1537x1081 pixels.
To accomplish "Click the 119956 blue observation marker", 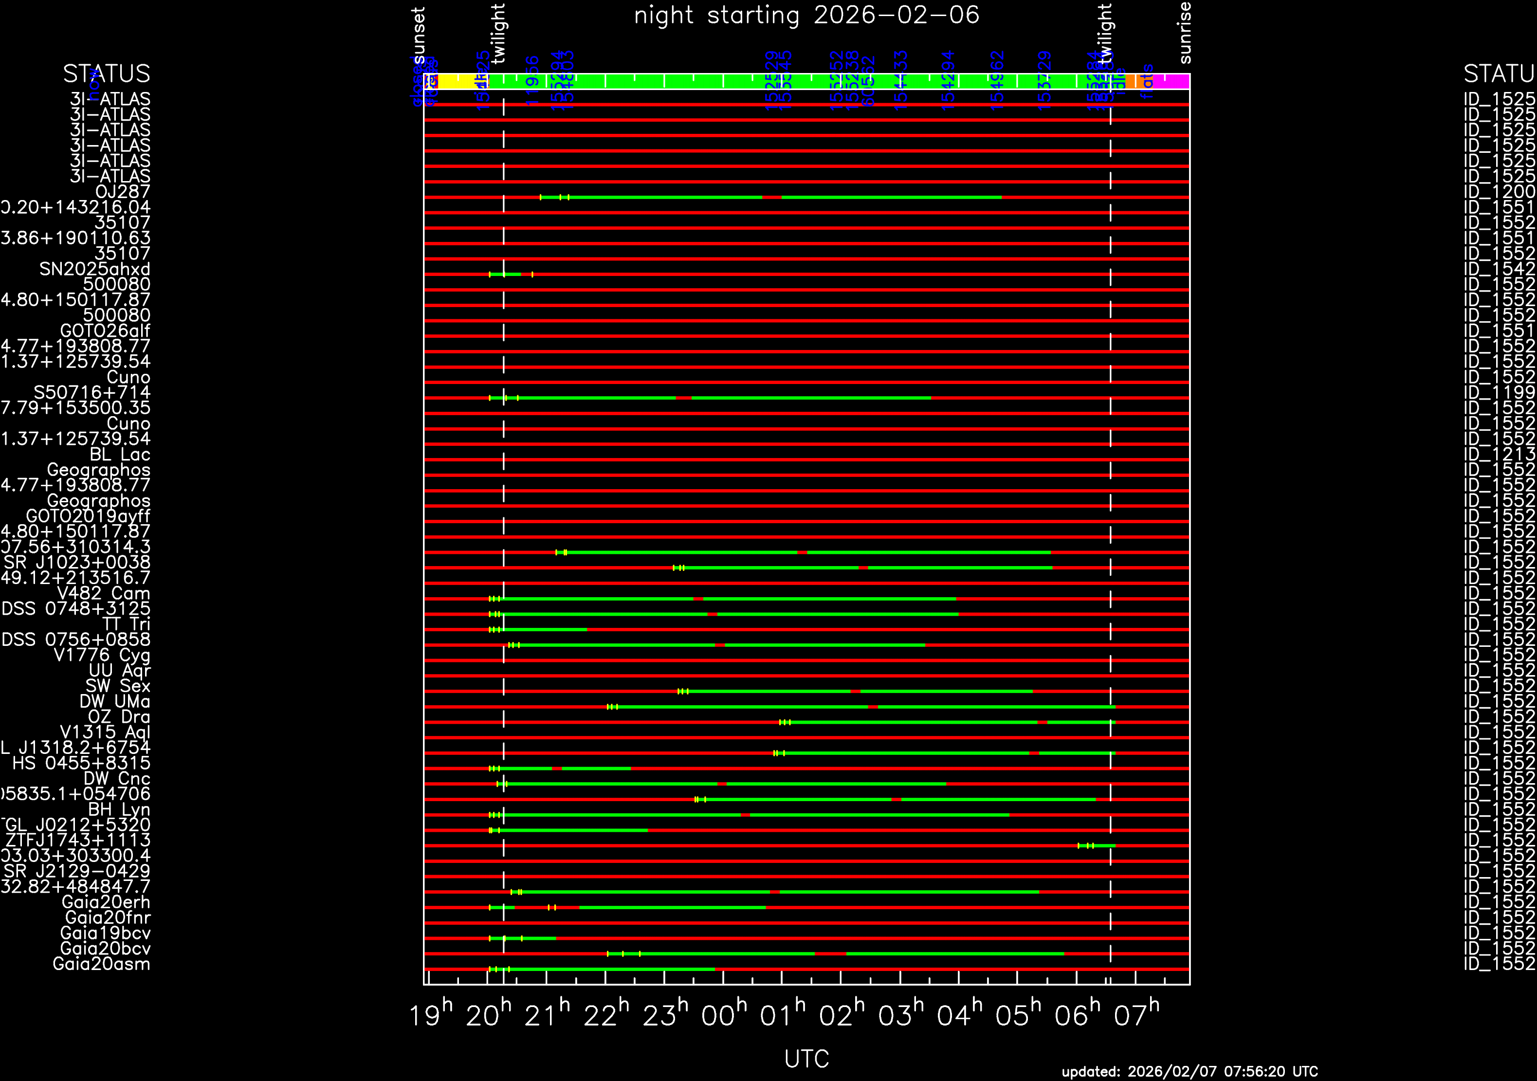I will coord(532,80).
